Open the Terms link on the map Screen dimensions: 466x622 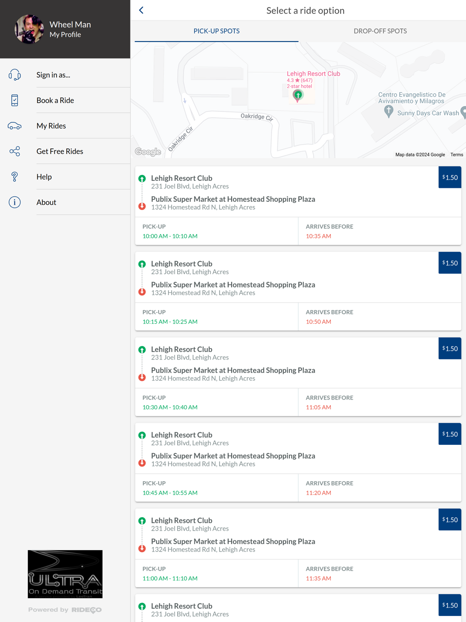point(457,155)
